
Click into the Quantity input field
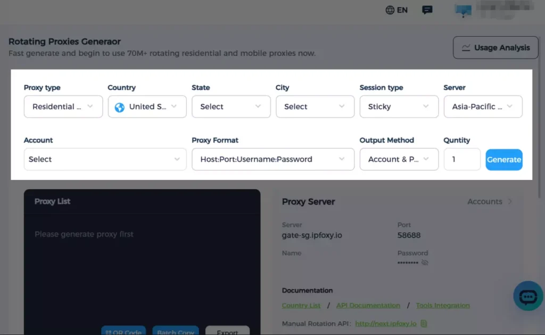click(x=461, y=159)
